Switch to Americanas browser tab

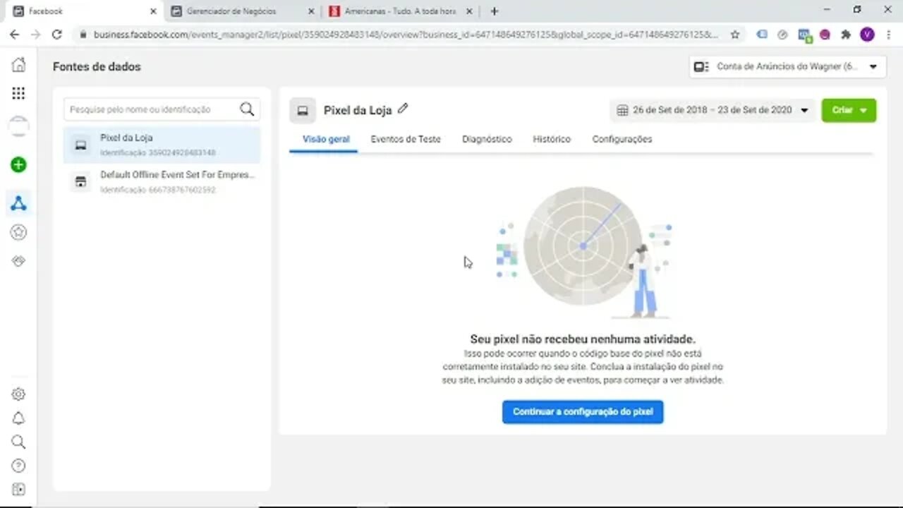[x=401, y=11]
